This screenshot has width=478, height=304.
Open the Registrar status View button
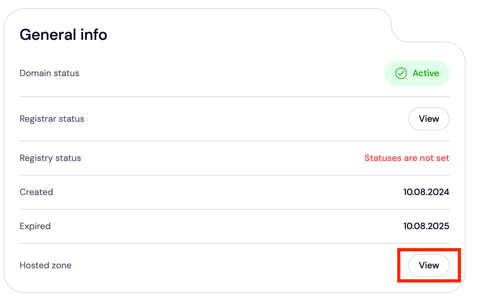429,119
